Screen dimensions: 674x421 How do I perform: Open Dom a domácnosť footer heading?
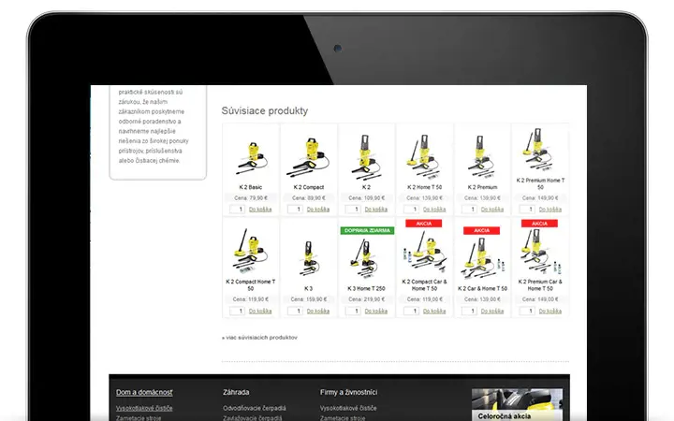pyautogui.click(x=144, y=392)
